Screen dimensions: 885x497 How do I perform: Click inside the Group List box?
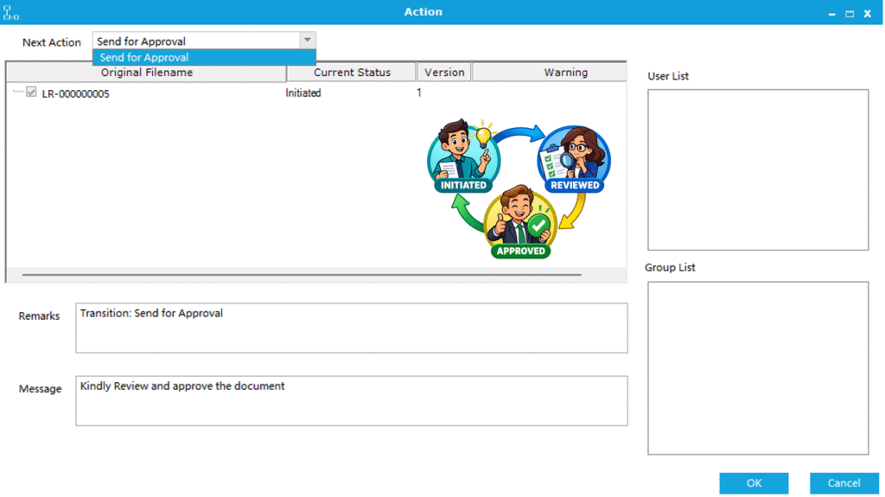coord(758,368)
